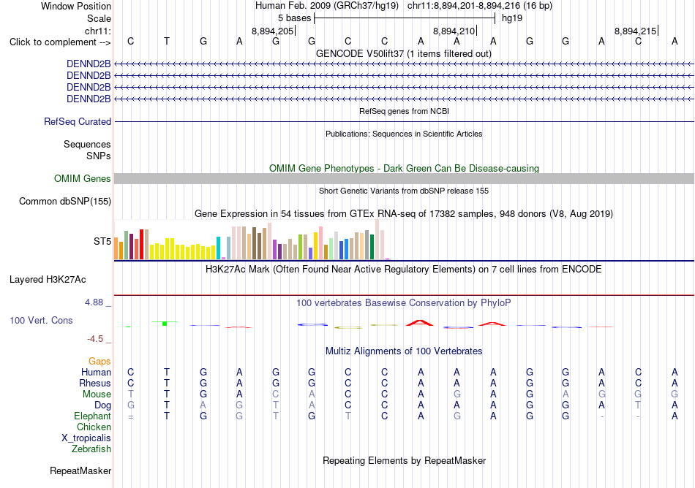The width and height of the screenshot is (695, 488).
Task: Click the GTEx Gene Expression in 54 tissues title
Action: point(404,214)
